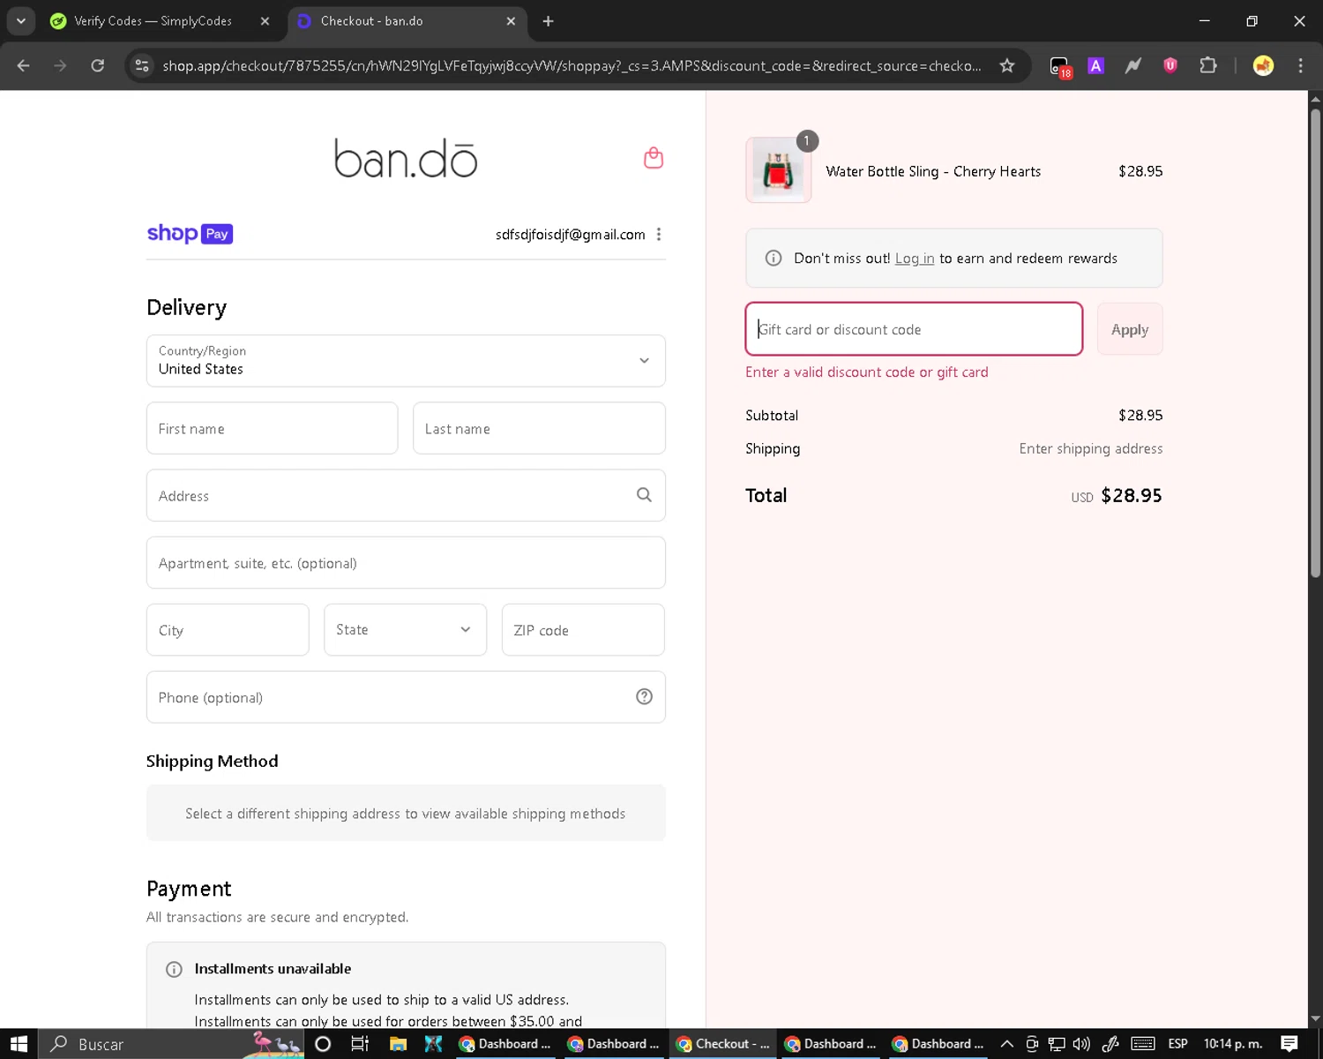Click the 'Enter shipping address' text
The height and width of the screenshot is (1059, 1323).
coord(1090,448)
